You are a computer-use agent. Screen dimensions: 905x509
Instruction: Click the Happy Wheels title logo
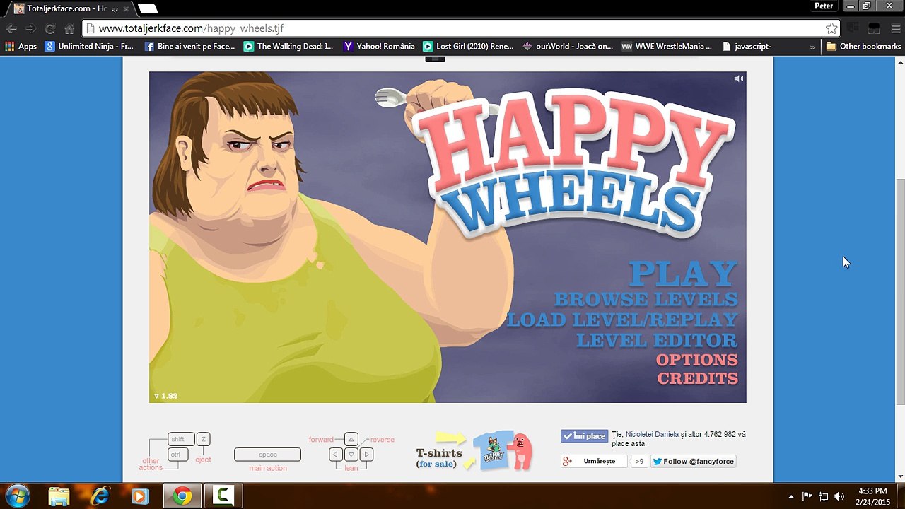573,163
